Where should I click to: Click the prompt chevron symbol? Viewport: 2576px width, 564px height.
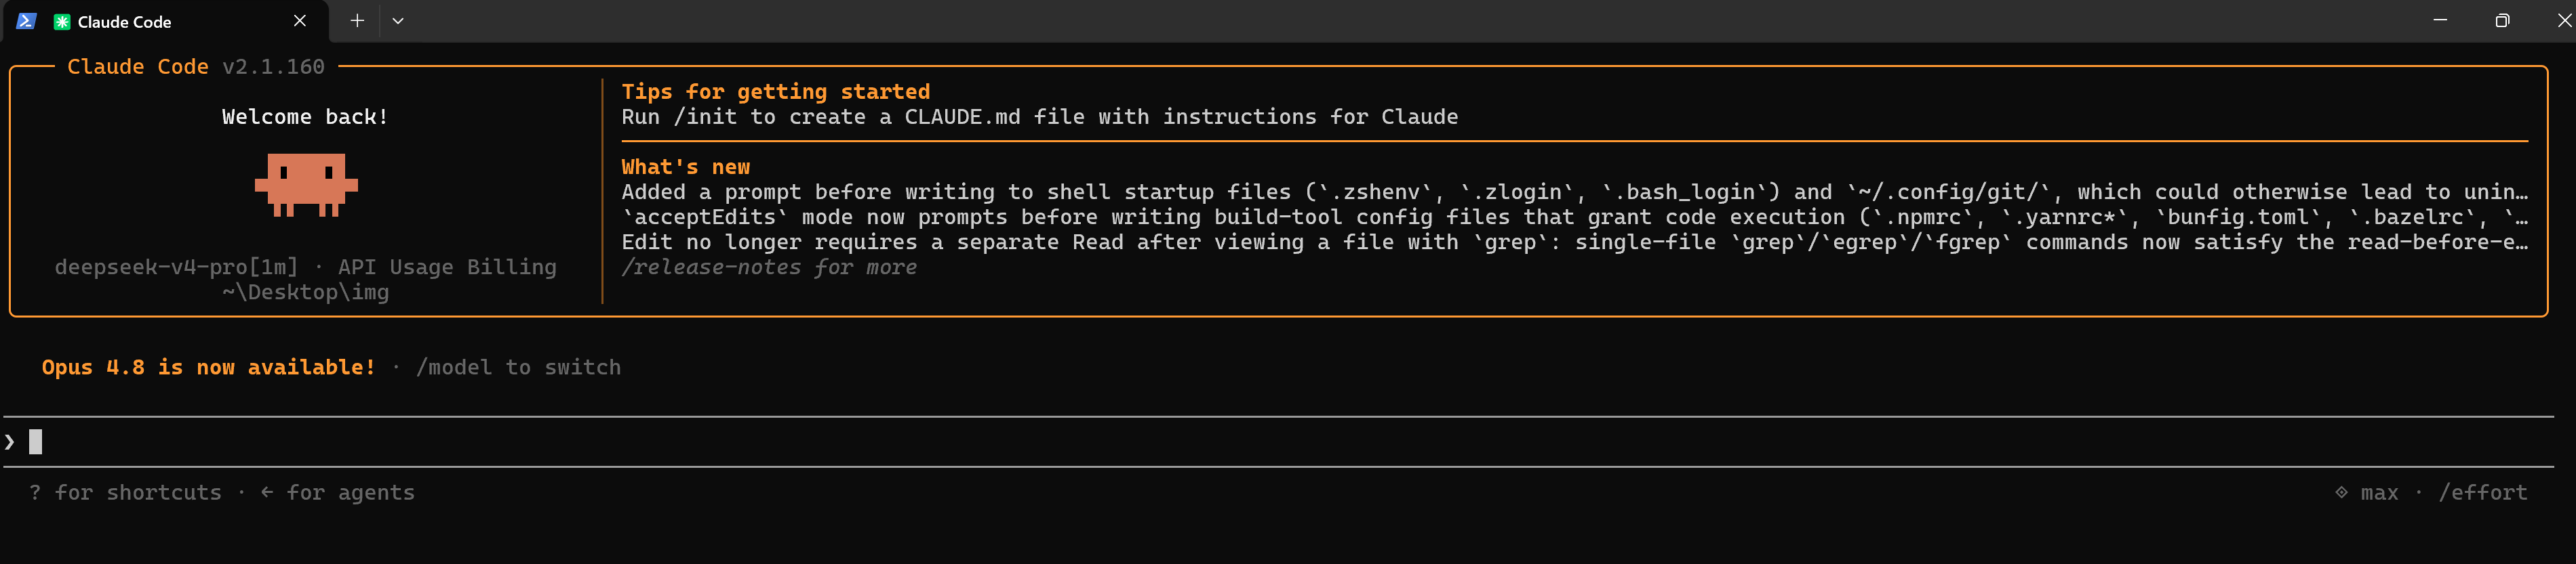(x=10, y=441)
